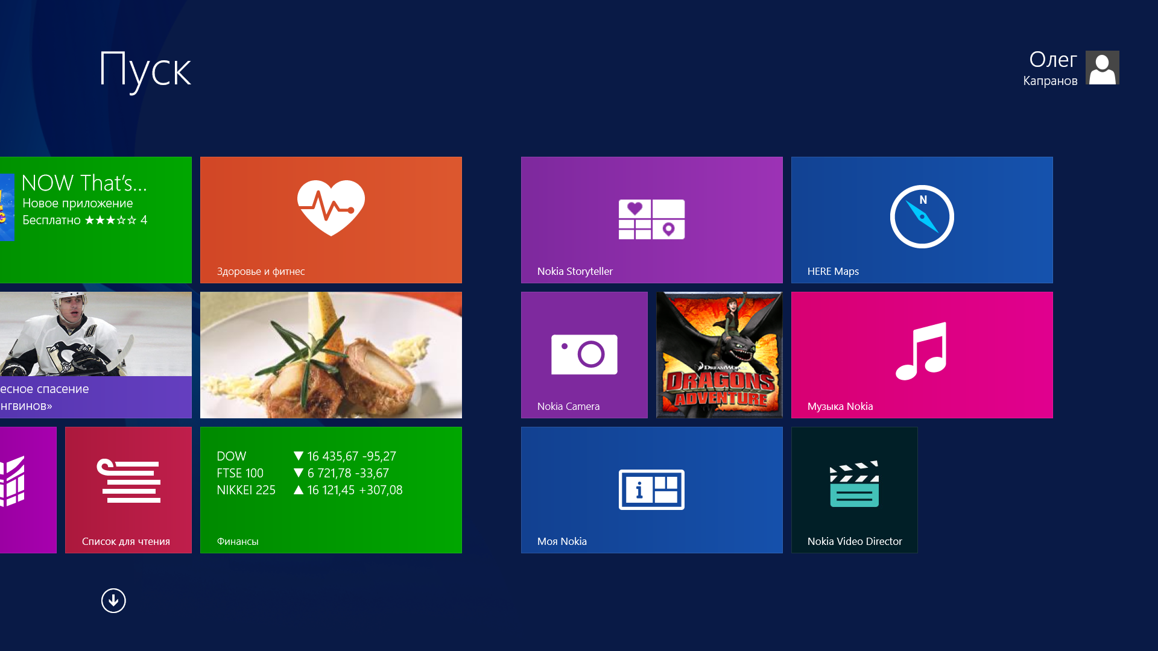
Task: Click the Здоровье и фитнес label
Action: [x=261, y=271]
